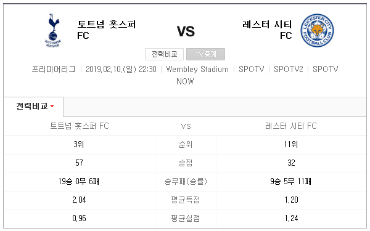The width and height of the screenshot is (370, 231).
Task: Click the match date 2019.02.10 22:30
Action: pyautogui.click(x=121, y=69)
